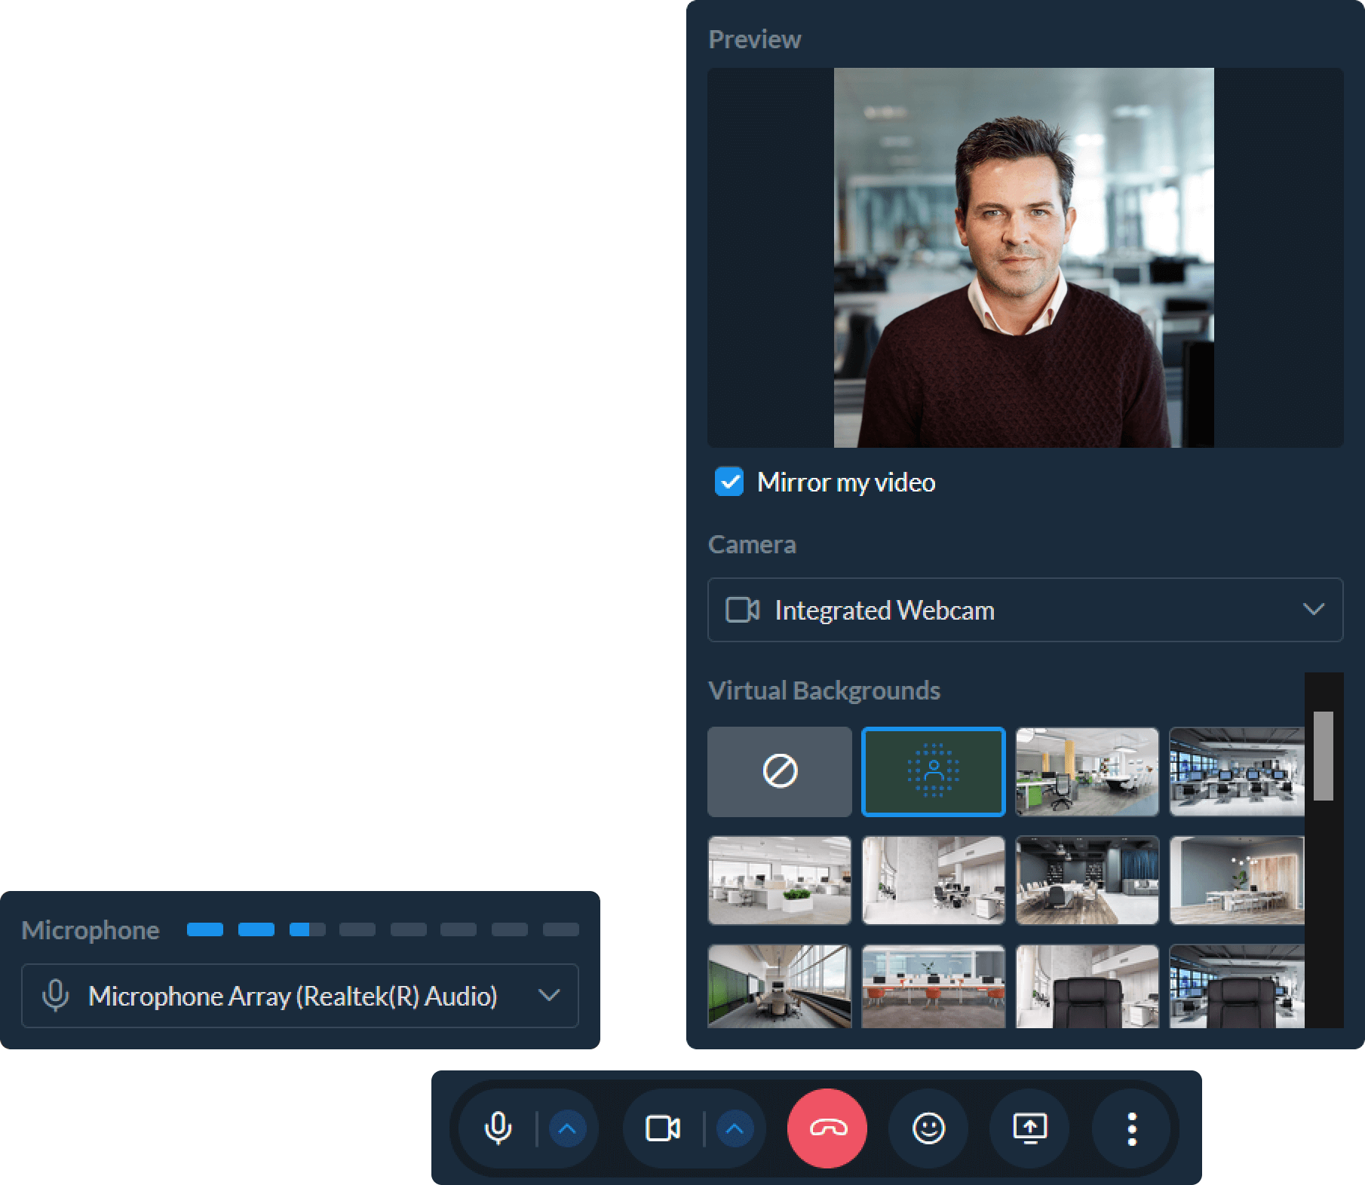
Task: Open the emoji reactions button
Action: (x=928, y=1128)
